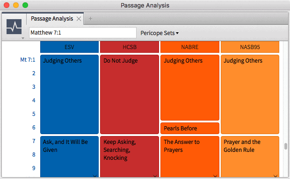Screen dimensions: 290x179
Task: Select the HCSB column header
Action: [x=130, y=47]
